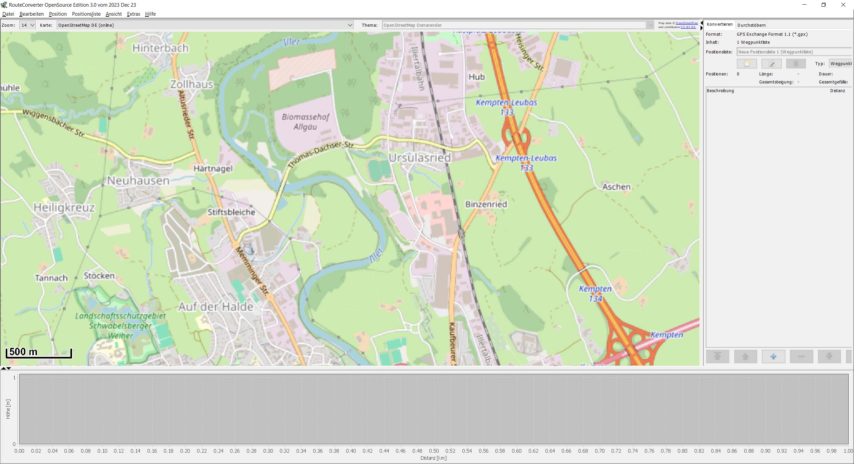The image size is (854, 464).
Task: Add a new position with plus button
Action: pos(774,357)
